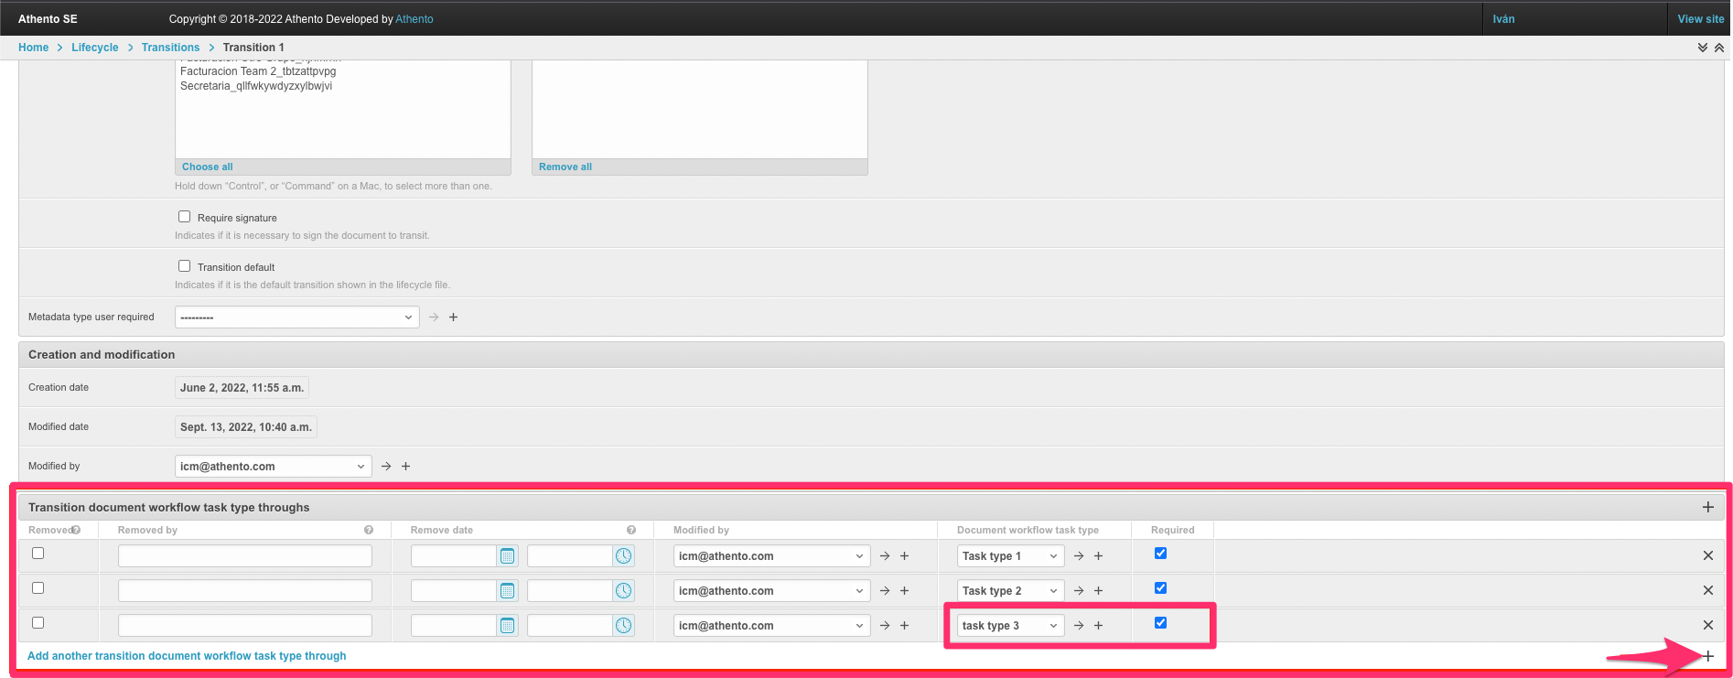Click plus icon next to Metadata type user required
The image size is (1733, 678).
click(x=453, y=317)
